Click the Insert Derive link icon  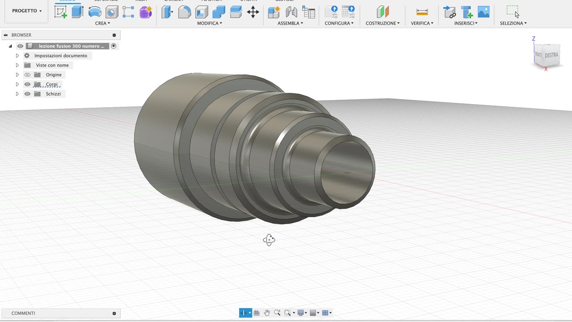[x=450, y=12]
